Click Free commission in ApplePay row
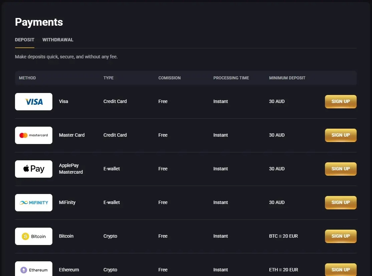The height and width of the screenshot is (276, 372). pyautogui.click(x=163, y=169)
